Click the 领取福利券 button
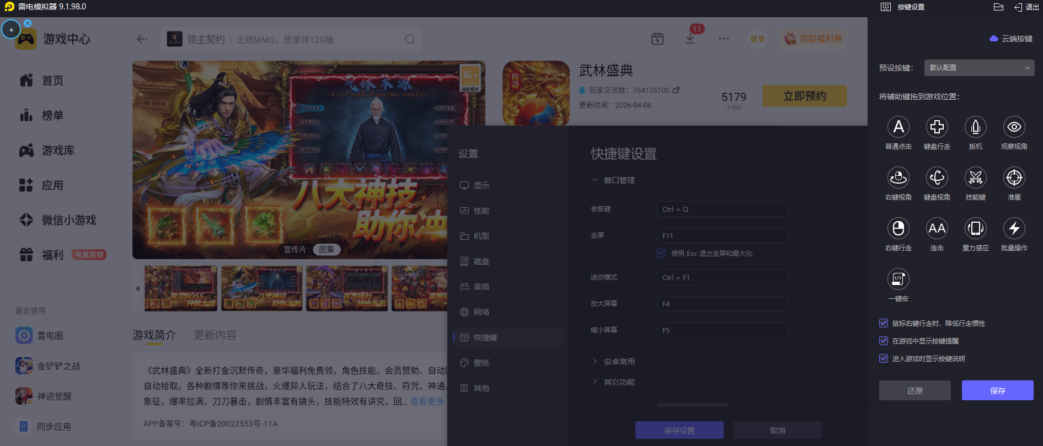This screenshot has height=446, width=1043. point(813,39)
